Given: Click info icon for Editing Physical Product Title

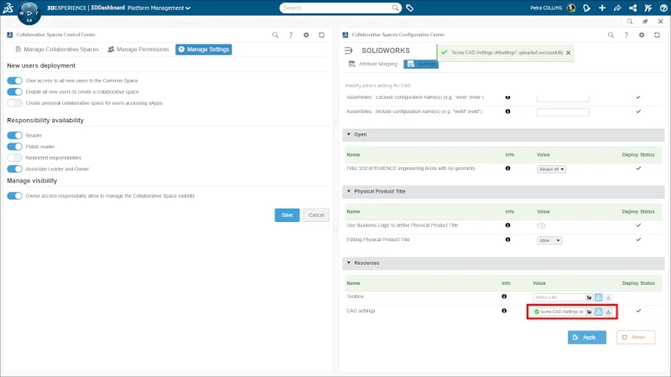Looking at the screenshot, I should click(507, 240).
